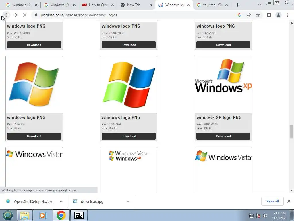294x221 pixels.
Task: Open the 500x469 yellow-blue flag thumbnail
Action: pyautogui.click(x=129, y=85)
